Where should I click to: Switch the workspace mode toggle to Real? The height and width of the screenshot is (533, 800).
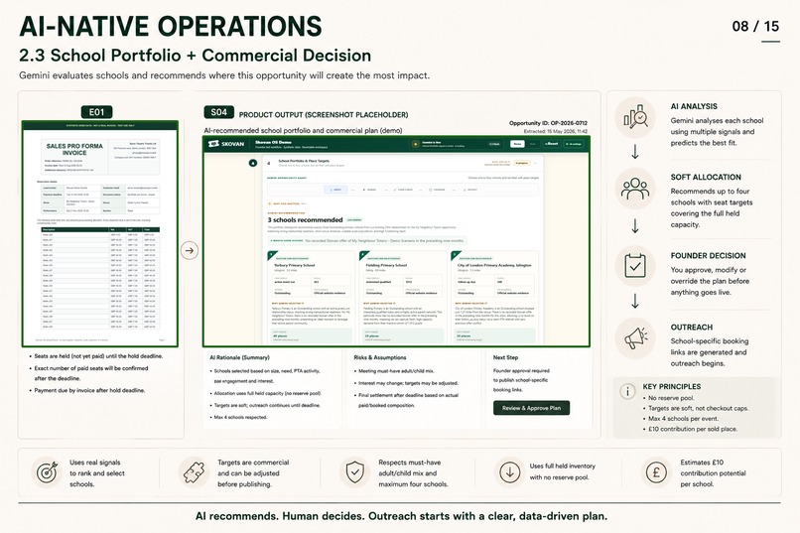533,144
